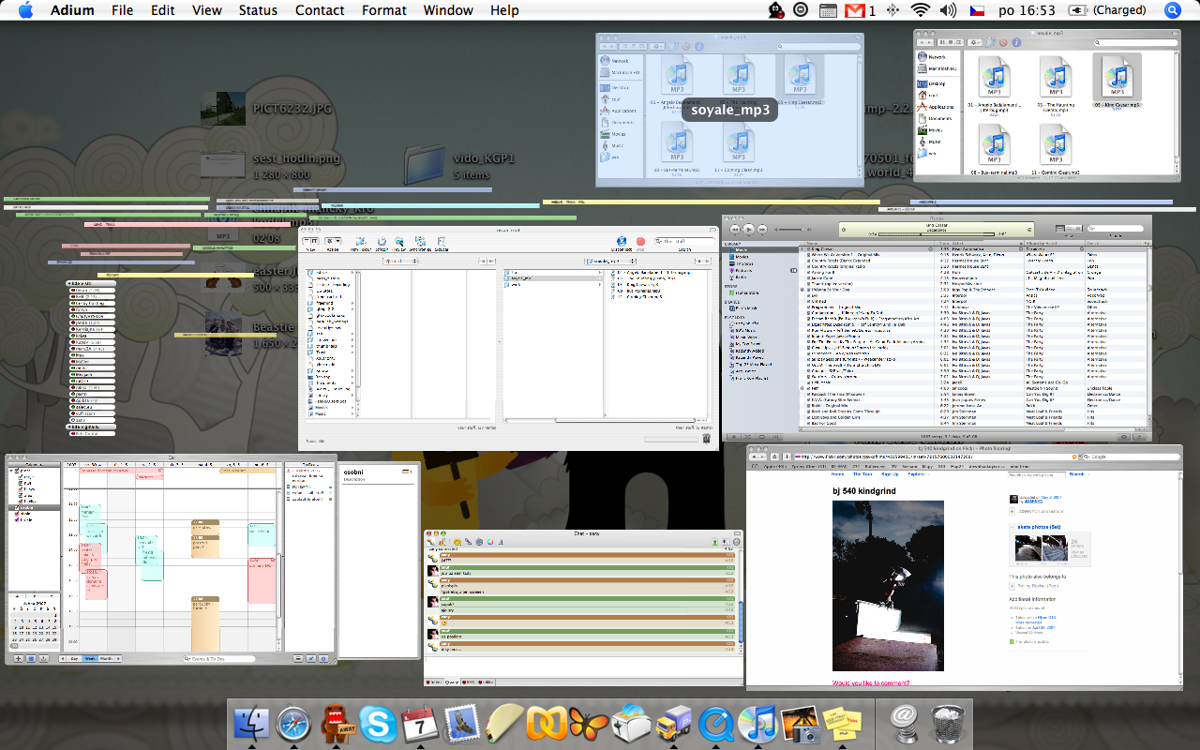Open action gear menu in highlighted soyale_mp3 window
Viewport: 1200px width, 750px height.
(x=657, y=46)
